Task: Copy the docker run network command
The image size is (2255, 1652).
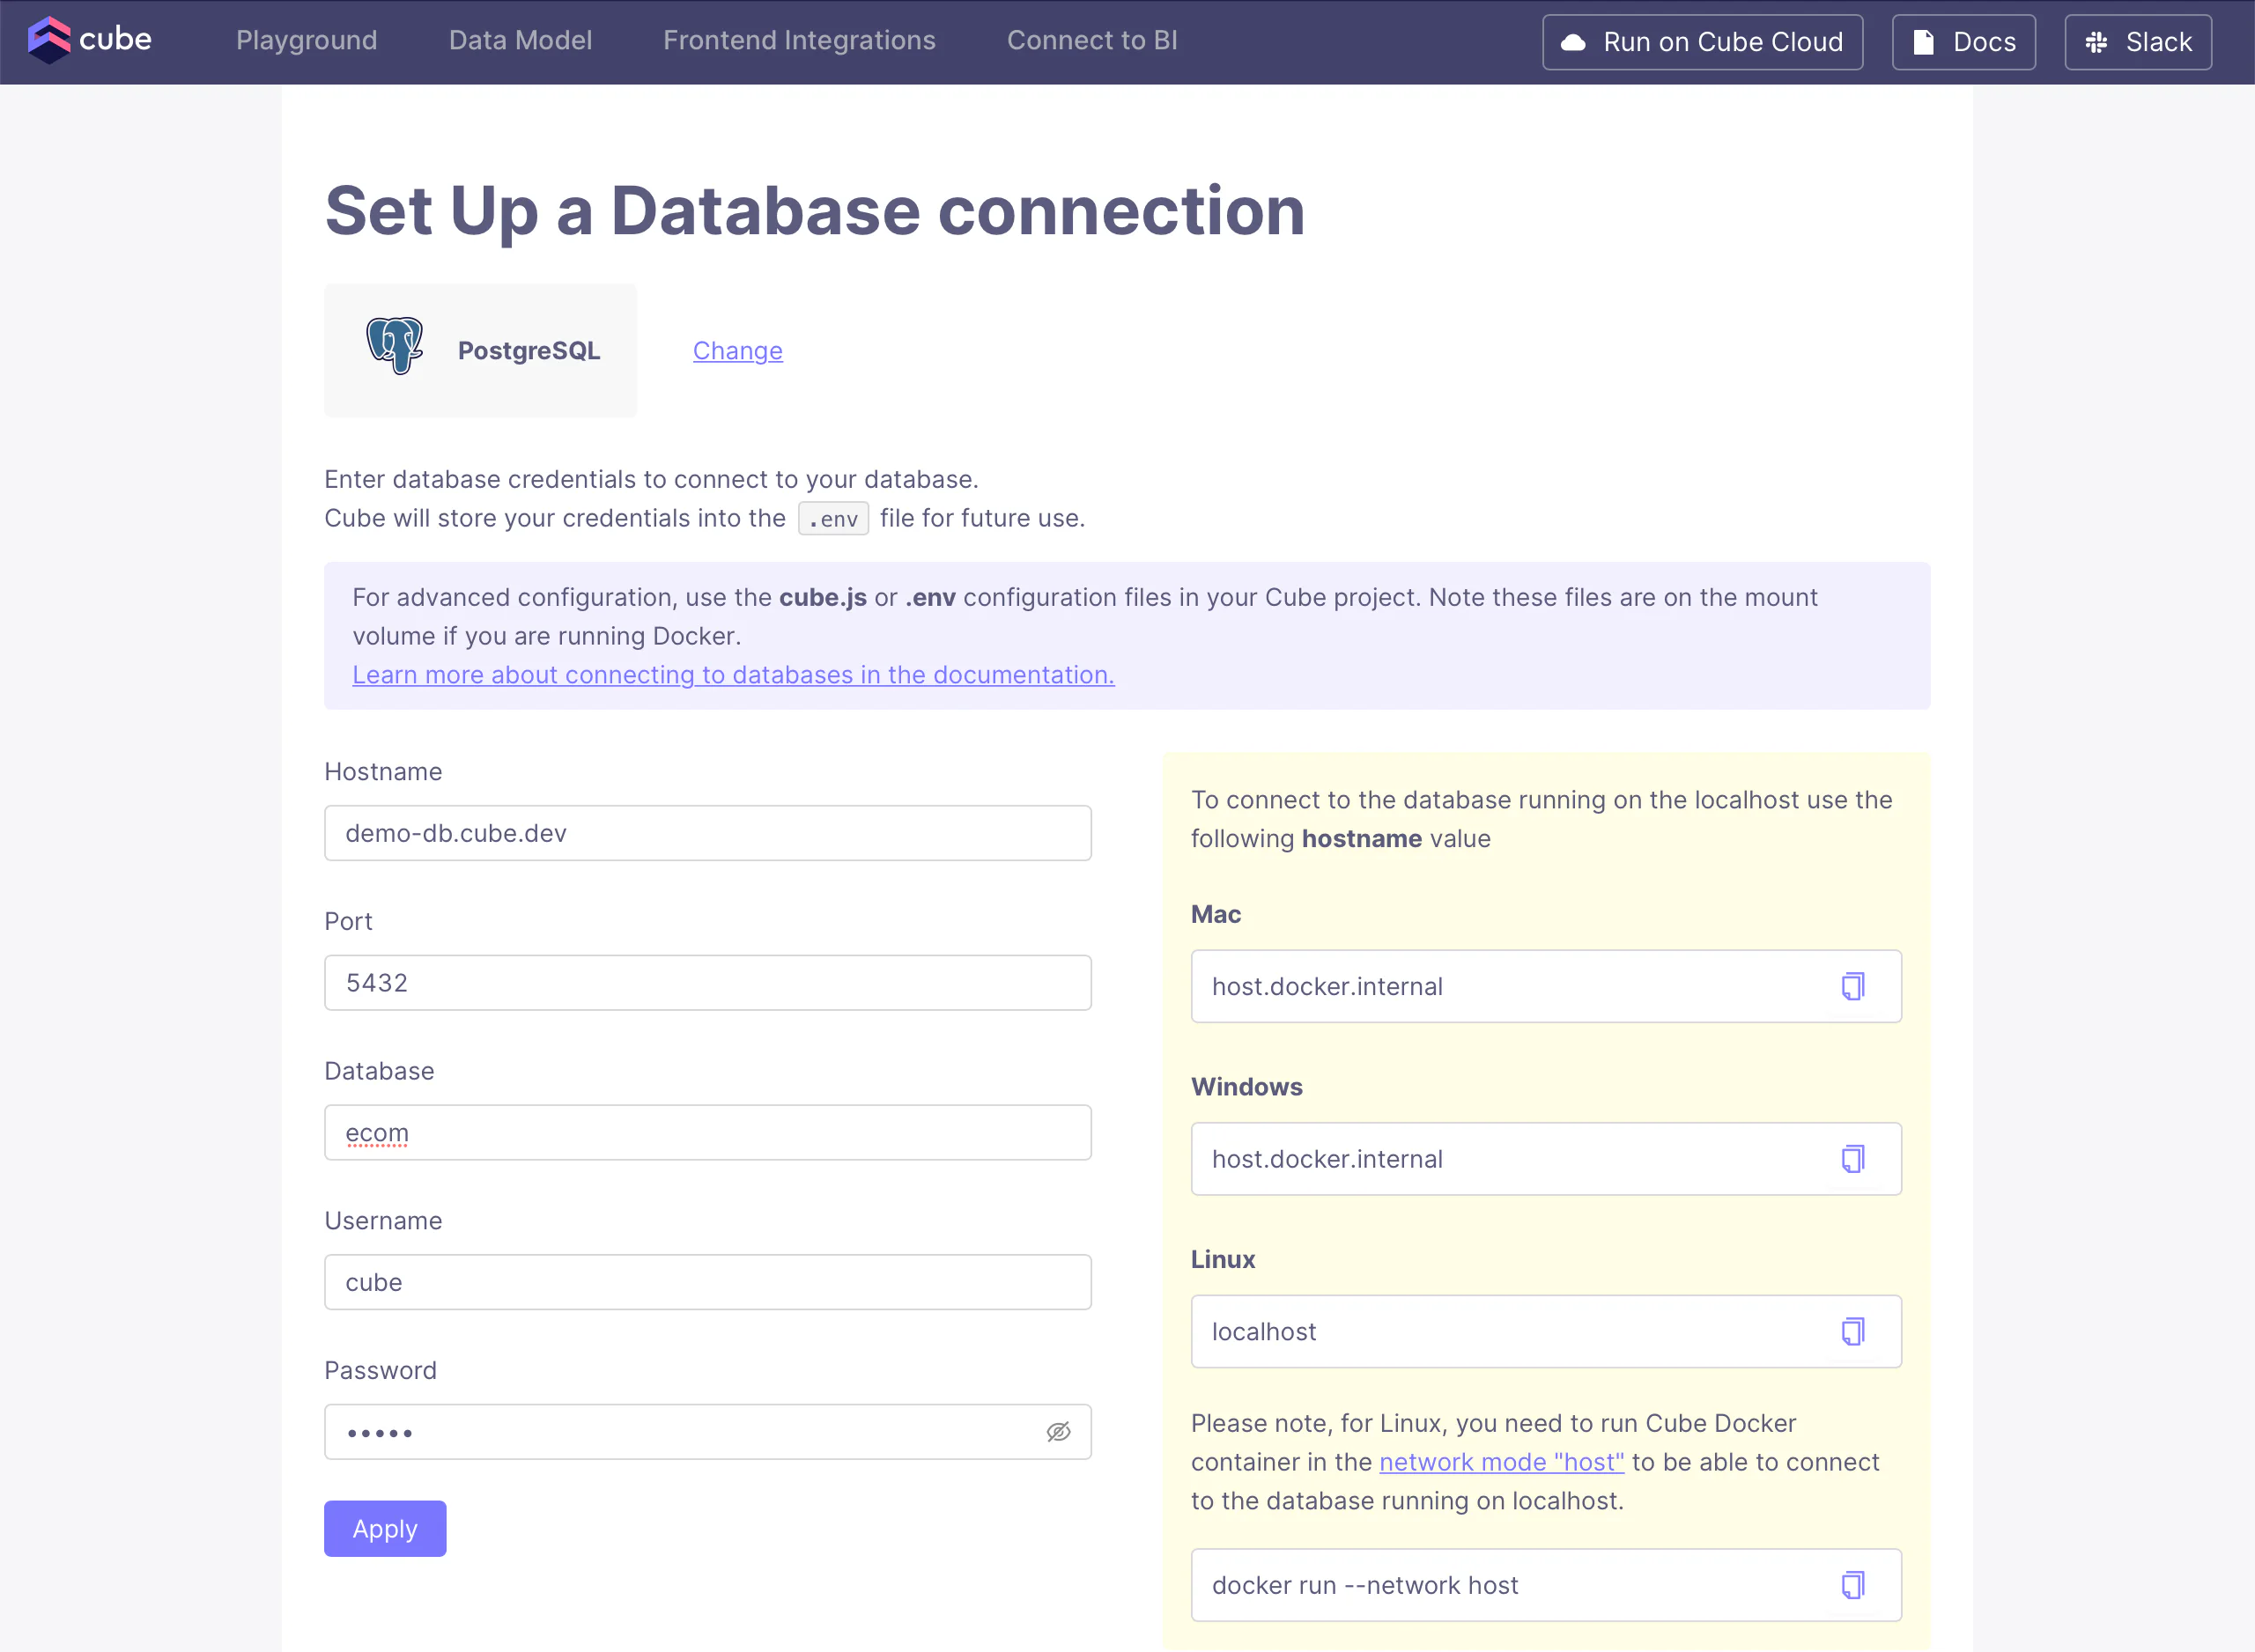Action: click(x=1852, y=1585)
